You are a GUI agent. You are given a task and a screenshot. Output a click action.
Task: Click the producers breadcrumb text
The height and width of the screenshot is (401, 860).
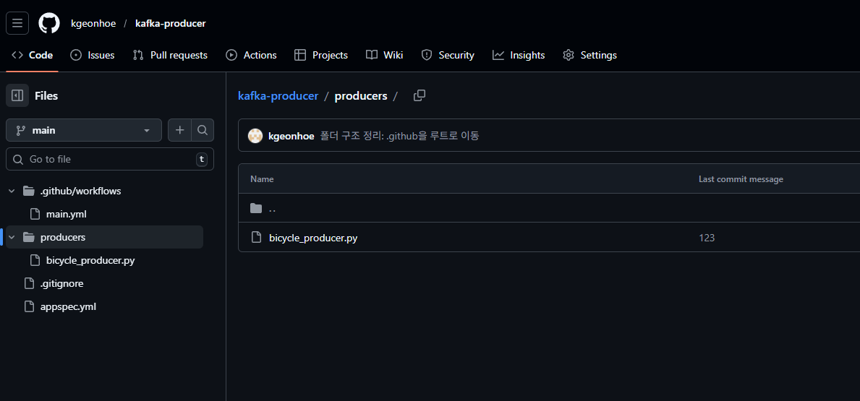(361, 96)
